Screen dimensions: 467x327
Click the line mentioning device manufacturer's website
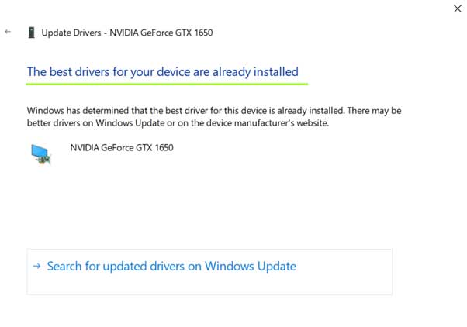pyautogui.click(x=178, y=123)
